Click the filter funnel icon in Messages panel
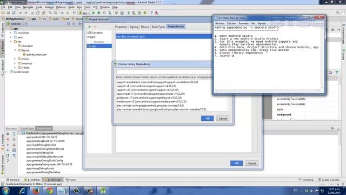 pyautogui.click(x=14, y=155)
